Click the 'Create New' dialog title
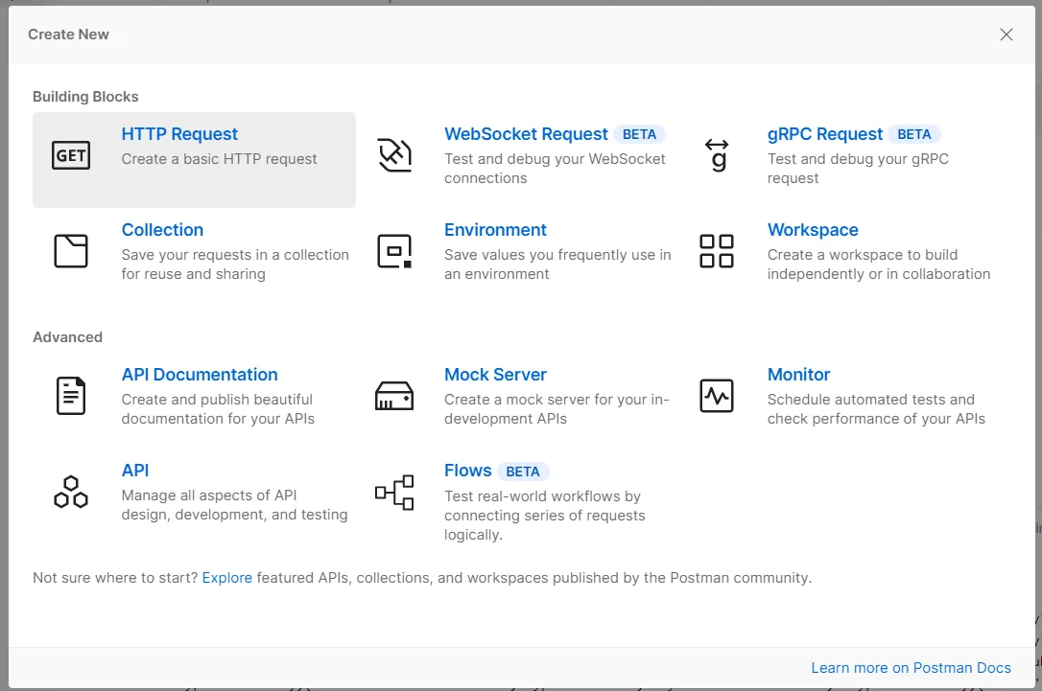Viewport: 1042px width, 691px height. 68,35
